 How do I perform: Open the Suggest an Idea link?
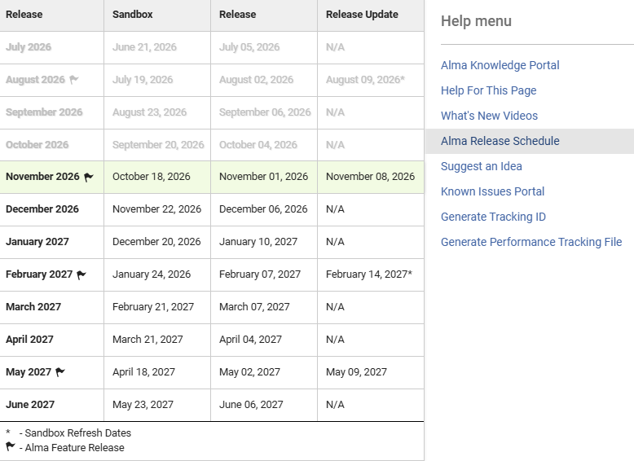481,166
